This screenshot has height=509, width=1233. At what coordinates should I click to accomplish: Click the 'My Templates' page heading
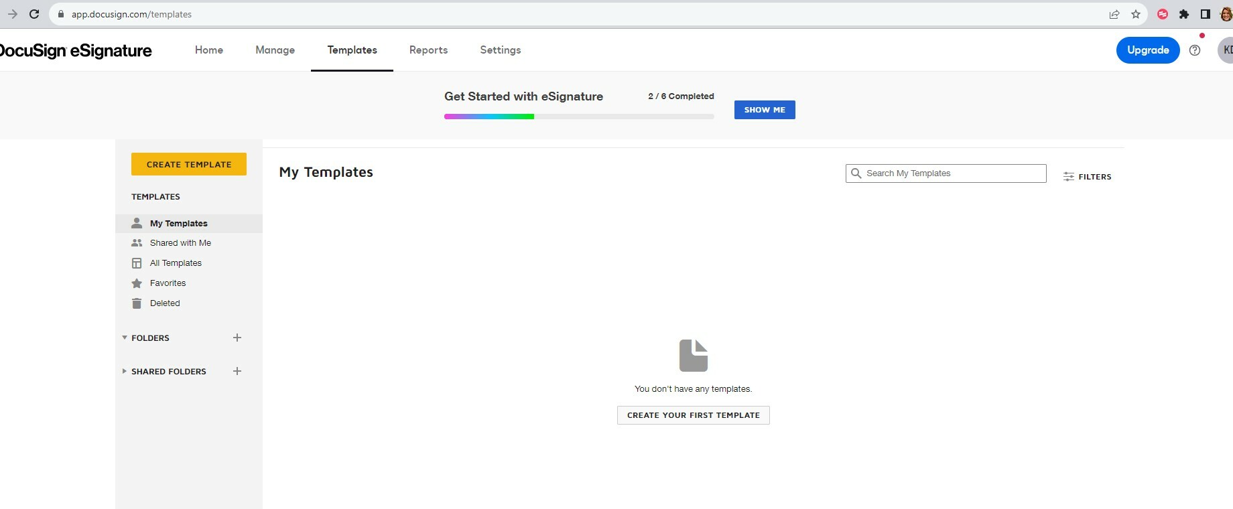point(326,172)
